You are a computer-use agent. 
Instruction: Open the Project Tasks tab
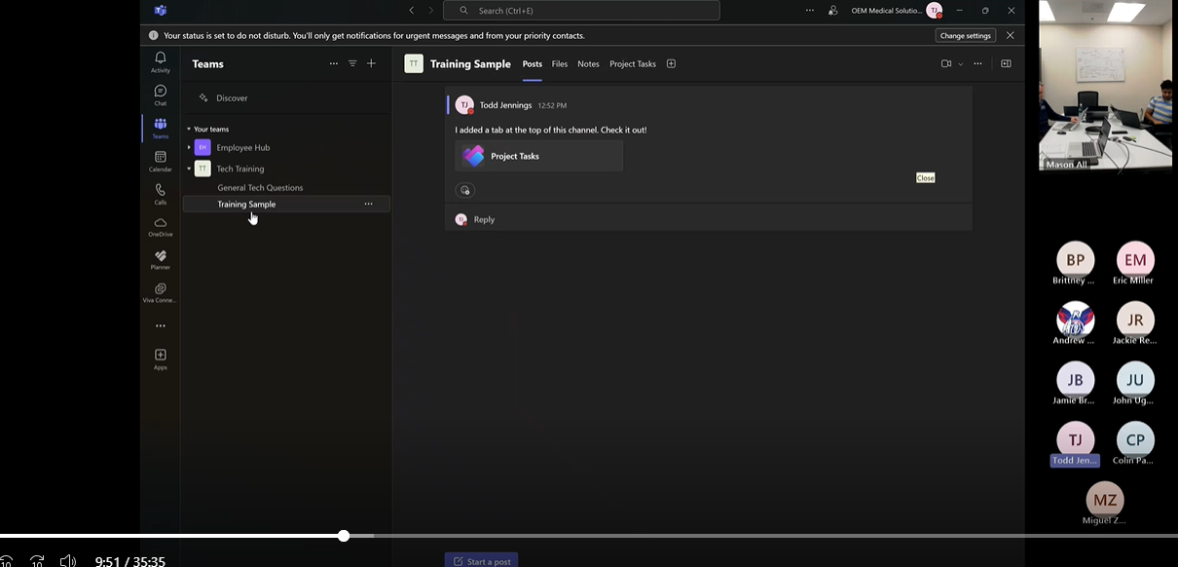(x=633, y=64)
